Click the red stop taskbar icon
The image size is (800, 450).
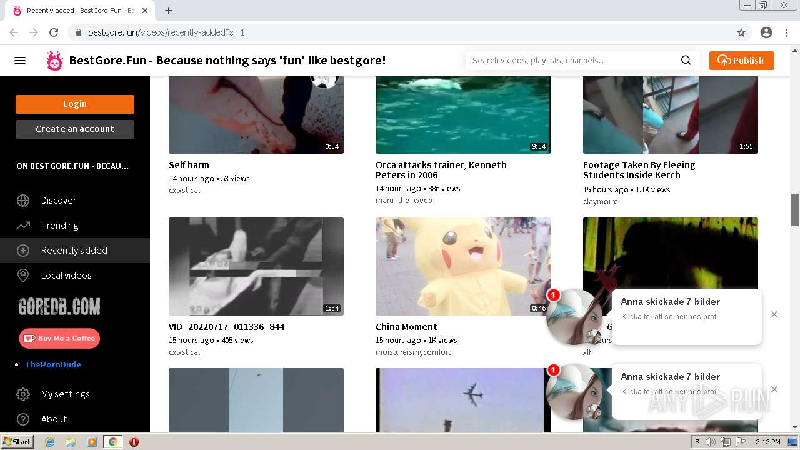(x=134, y=442)
